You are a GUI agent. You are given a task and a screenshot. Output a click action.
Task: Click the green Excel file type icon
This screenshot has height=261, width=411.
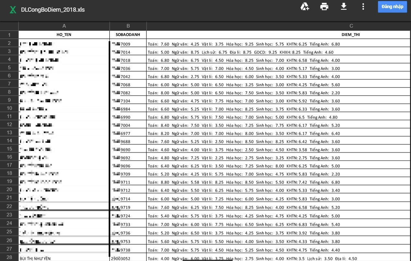click(x=13, y=10)
